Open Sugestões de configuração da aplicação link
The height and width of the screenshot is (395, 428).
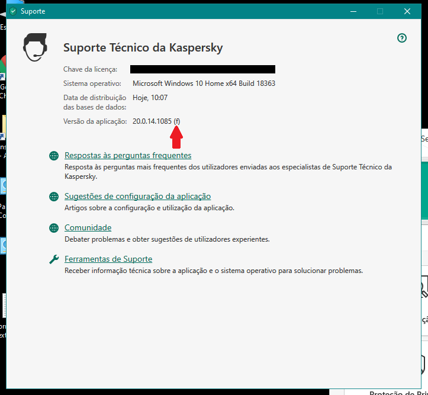click(137, 196)
